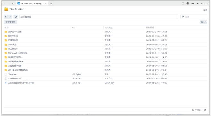Click the 13 个项目 item count
Image resolution: width=211 pixels, height=116 pixels.
coord(196,110)
